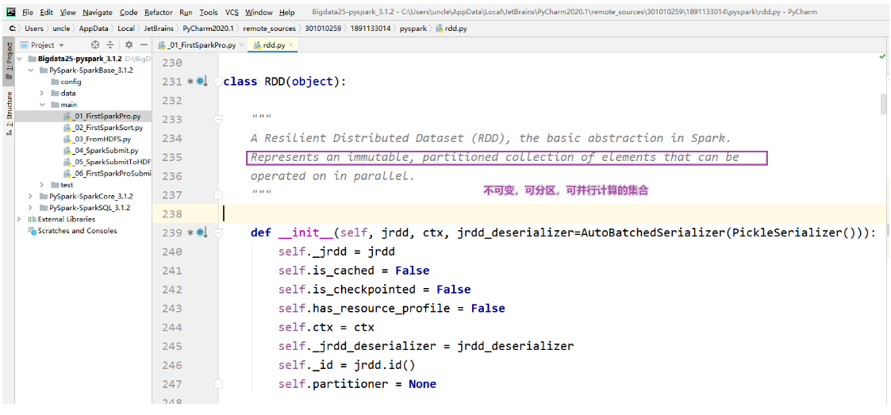This screenshot has height=415, width=891.
Task: Expand the test folder
Action: tap(42, 185)
